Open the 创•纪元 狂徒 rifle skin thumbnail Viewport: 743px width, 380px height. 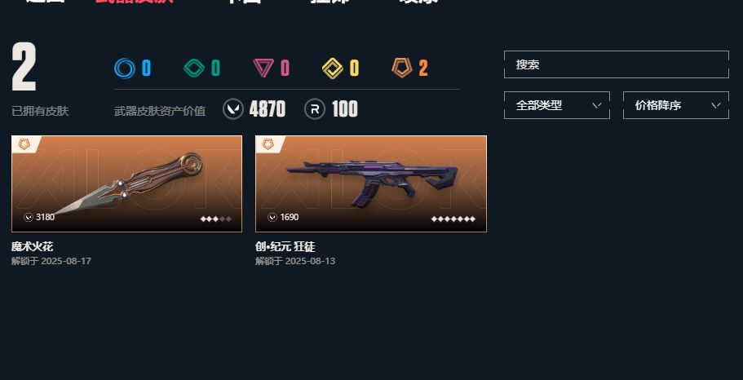click(x=371, y=183)
